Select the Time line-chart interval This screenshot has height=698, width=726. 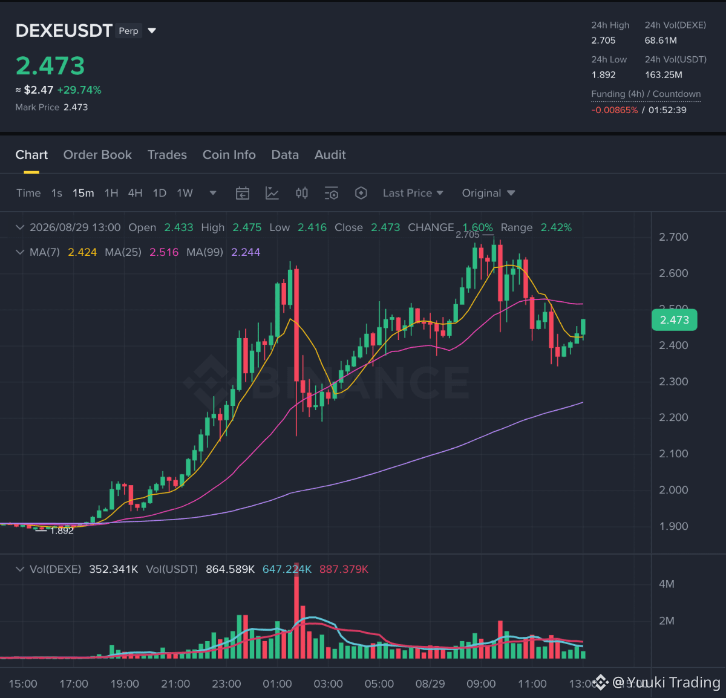point(28,193)
